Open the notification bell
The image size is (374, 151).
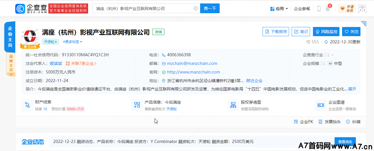[x=328, y=9]
